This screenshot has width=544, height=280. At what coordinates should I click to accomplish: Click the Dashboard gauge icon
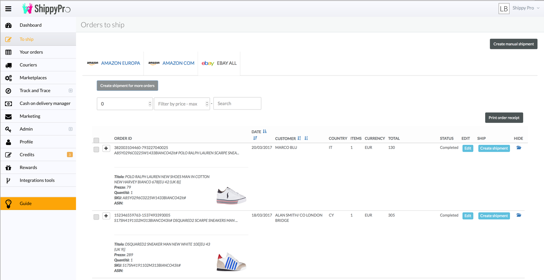[x=9, y=25]
